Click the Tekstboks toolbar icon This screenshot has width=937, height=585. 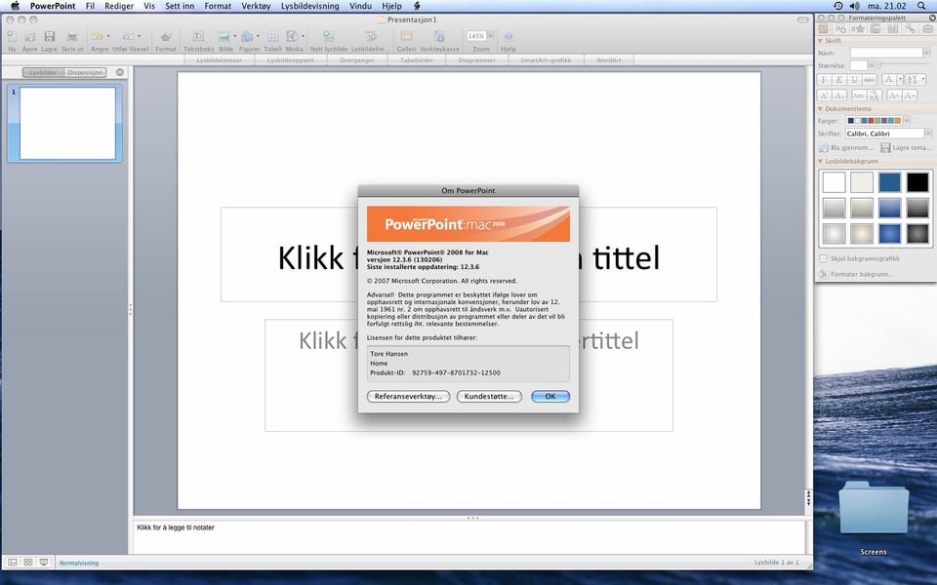198,37
